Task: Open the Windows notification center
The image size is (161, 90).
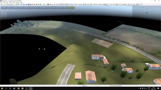Action: click(x=158, y=88)
